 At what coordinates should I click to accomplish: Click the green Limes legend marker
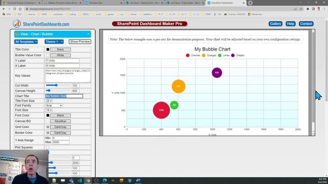220,56
